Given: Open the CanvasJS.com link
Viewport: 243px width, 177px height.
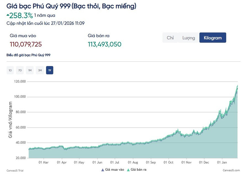Looking at the screenshot, I should pyautogui.click(x=232, y=170).
